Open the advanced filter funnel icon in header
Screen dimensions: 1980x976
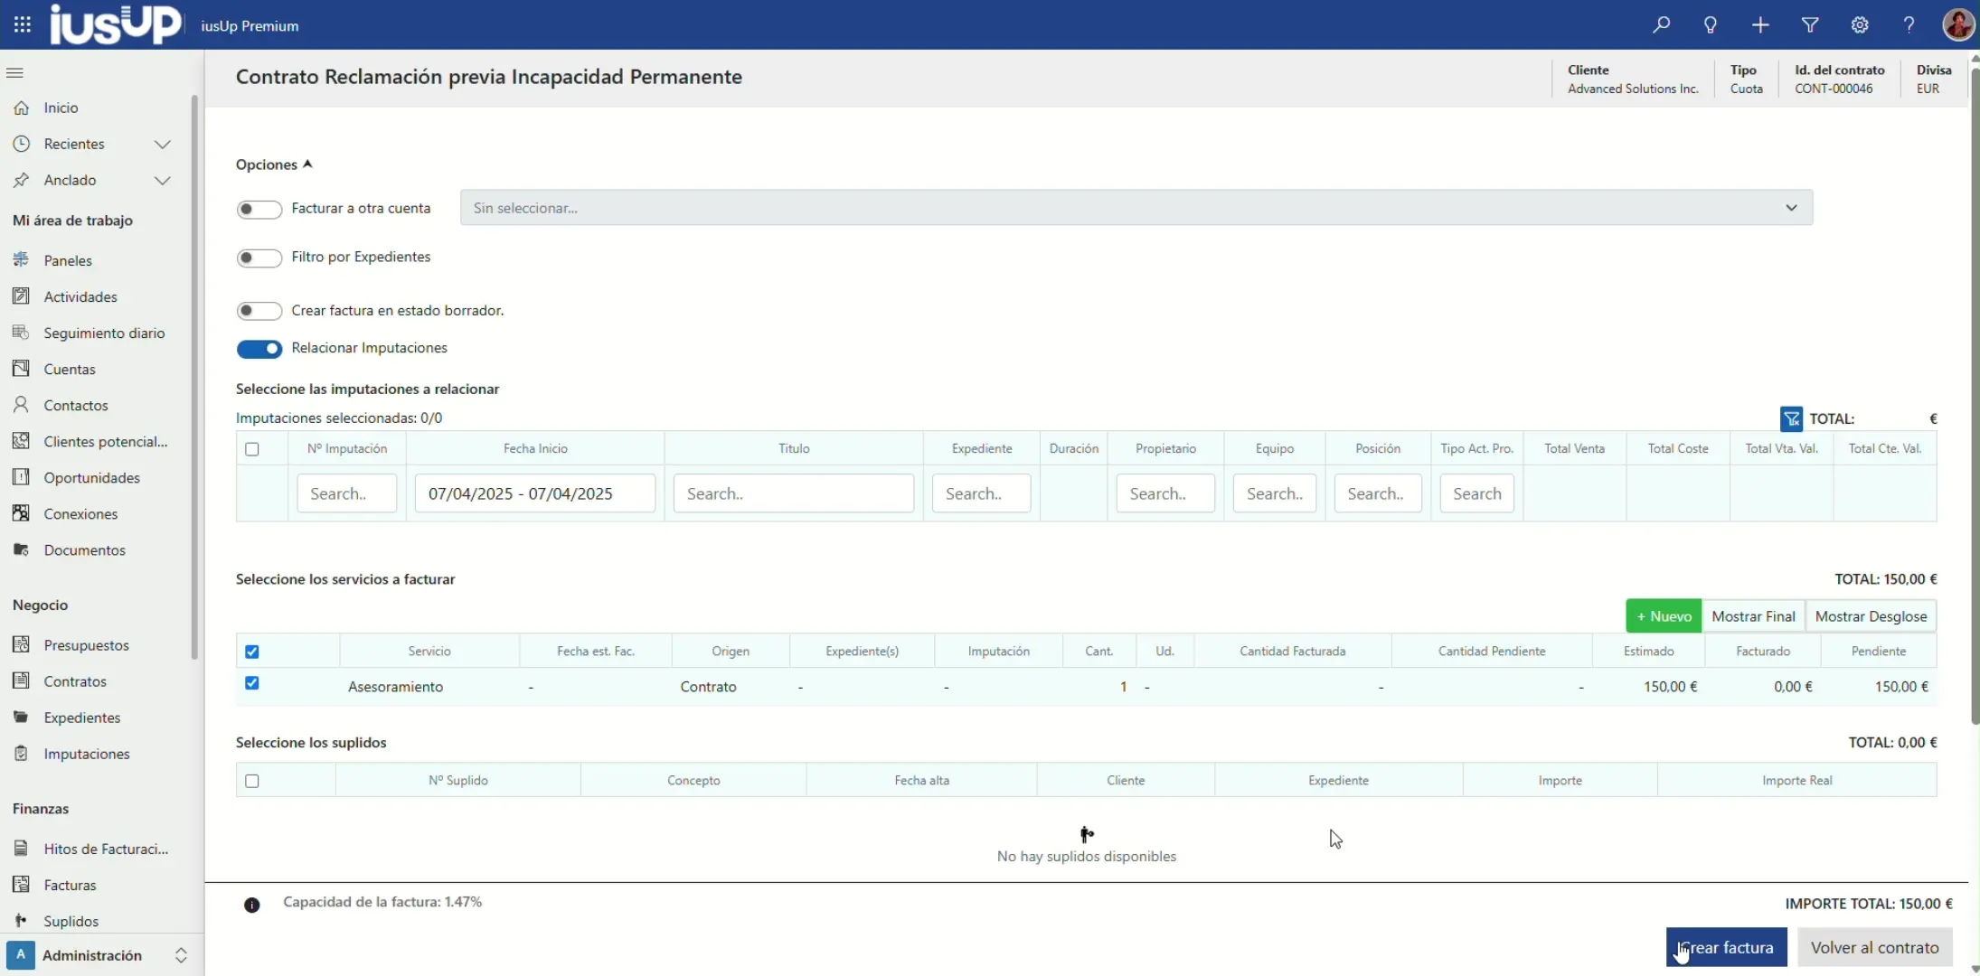point(1810,25)
